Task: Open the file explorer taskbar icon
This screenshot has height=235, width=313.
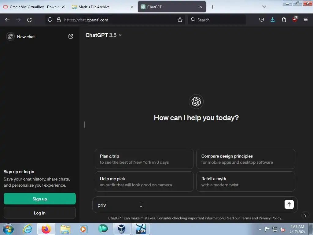Action: tap(65, 229)
